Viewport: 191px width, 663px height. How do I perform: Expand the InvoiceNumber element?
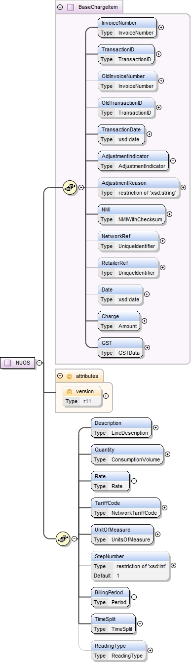(161, 28)
